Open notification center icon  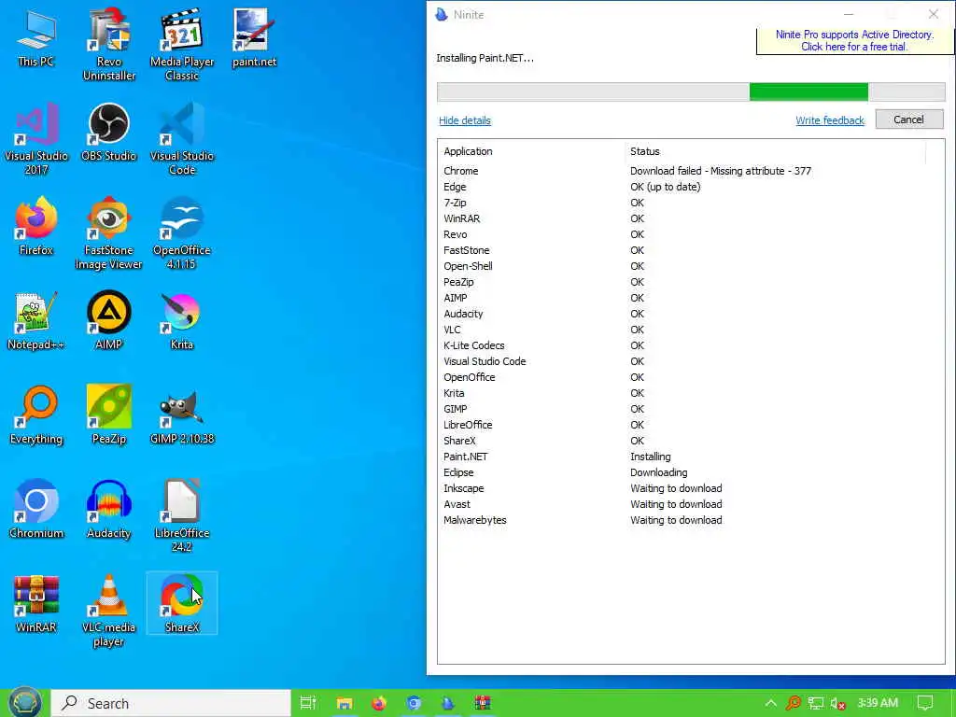tap(925, 703)
